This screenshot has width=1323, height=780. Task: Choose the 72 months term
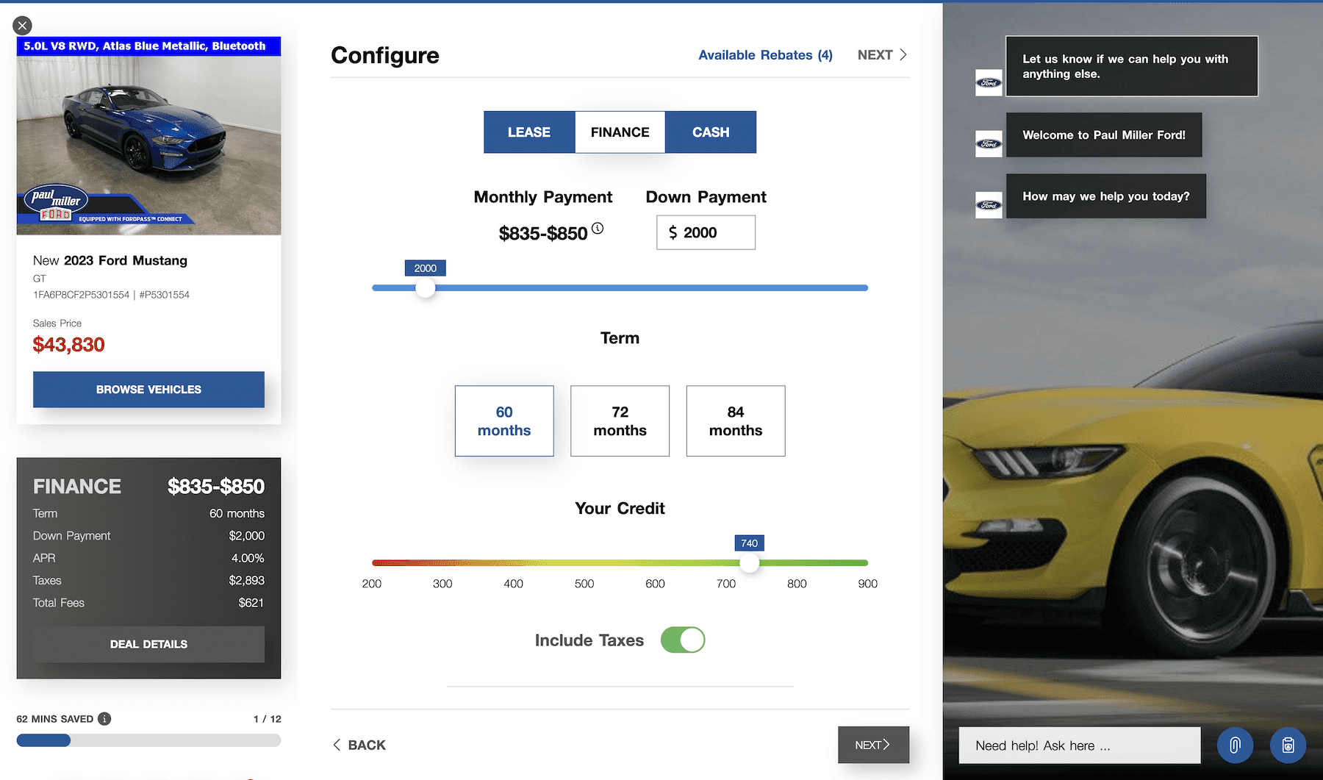coord(620,421)
